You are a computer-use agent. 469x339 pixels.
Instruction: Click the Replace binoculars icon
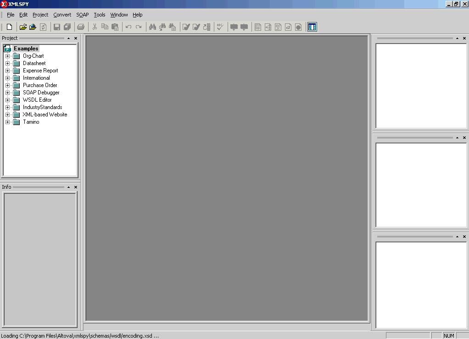(x=172, y=27)
